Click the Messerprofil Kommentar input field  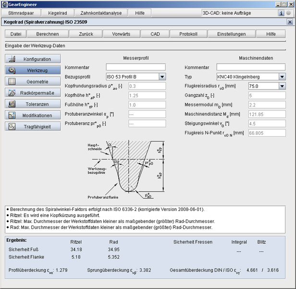[x=136, y=67]
